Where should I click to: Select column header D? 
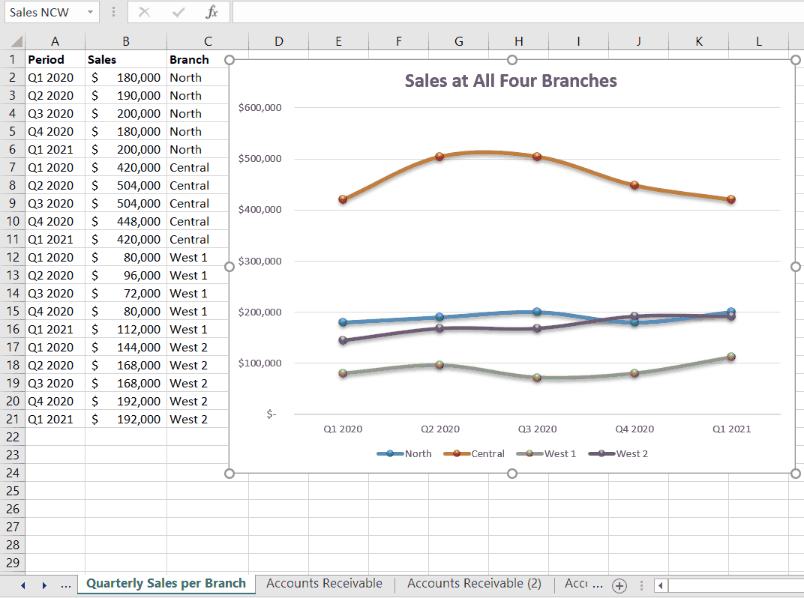tap(278, 40)
